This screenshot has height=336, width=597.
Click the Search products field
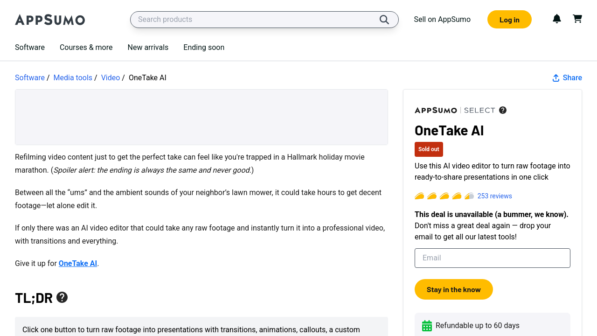(x=254, y=20)
